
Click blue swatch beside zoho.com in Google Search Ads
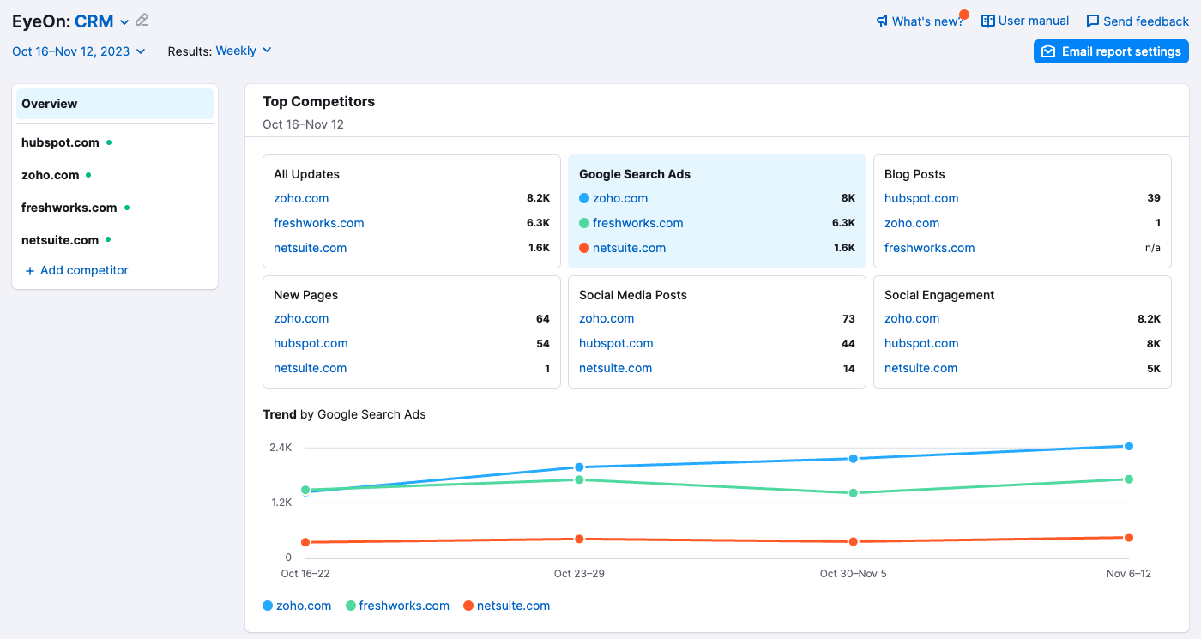point(584,198)
